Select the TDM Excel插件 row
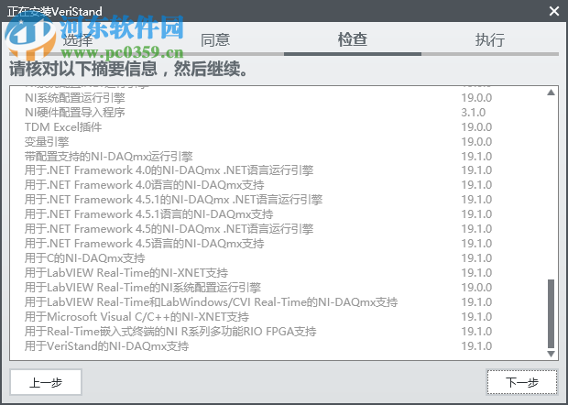This screenshot has height=405, width=568. (258, 127)
